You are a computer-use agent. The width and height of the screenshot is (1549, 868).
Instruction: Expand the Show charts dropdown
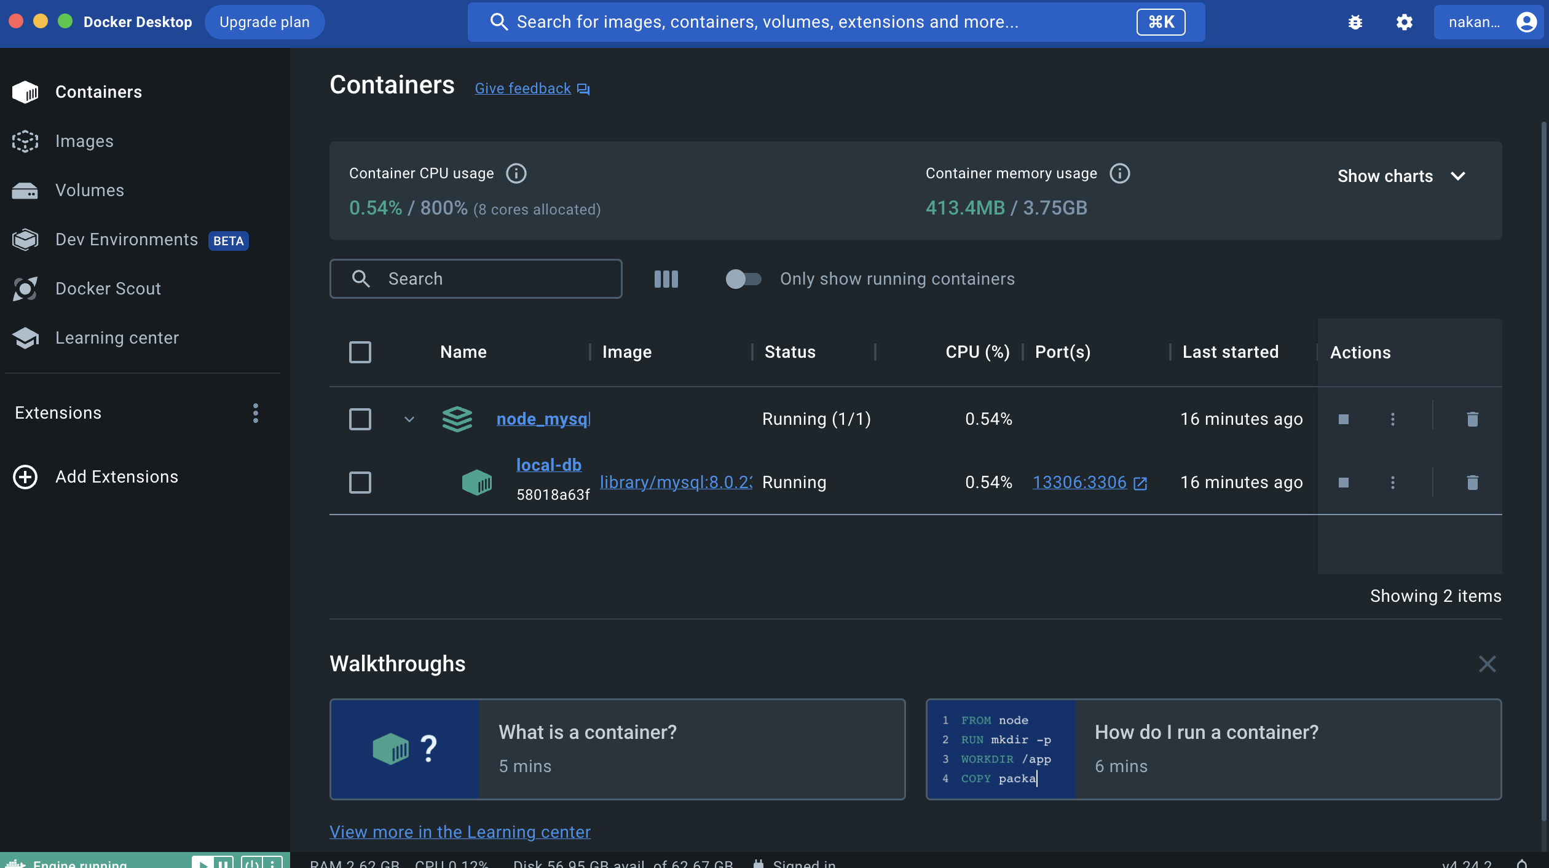coord(1402,176)
